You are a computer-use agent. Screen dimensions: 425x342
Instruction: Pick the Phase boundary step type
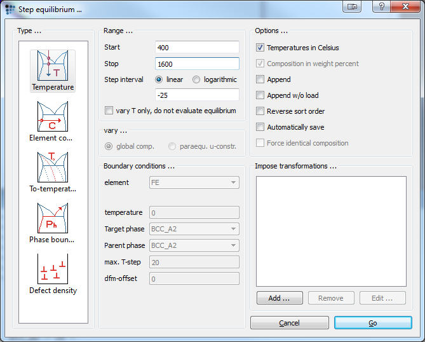(x=53, y=218)
